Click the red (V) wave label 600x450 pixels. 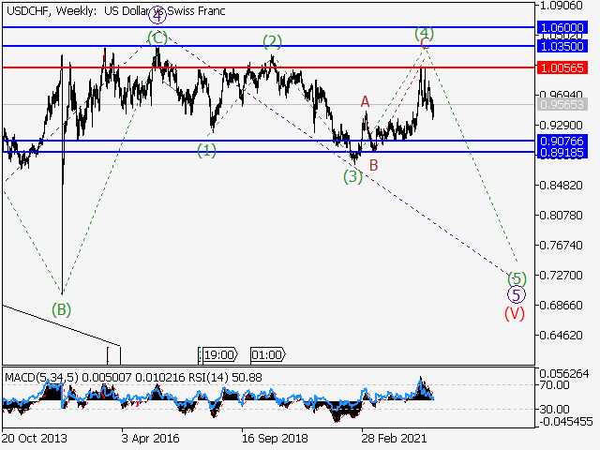515,313
